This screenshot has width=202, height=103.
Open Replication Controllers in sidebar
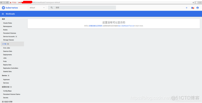tap(10, 68)
